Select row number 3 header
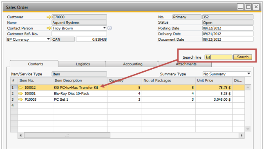264x150 pixels. [14, 99]
